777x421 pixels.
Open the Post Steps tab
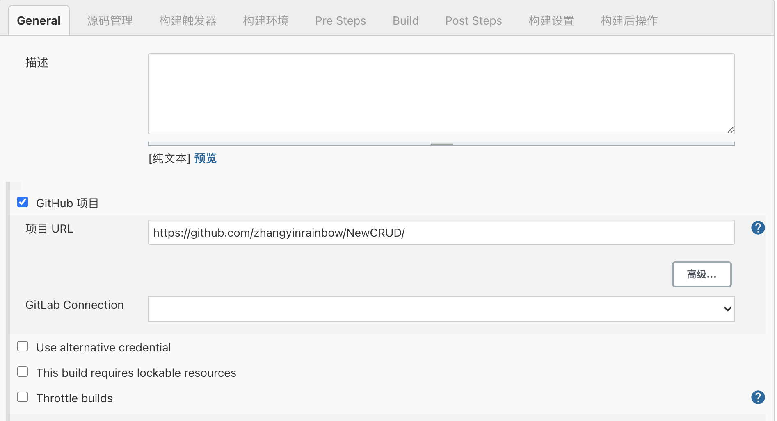point(473,20)
